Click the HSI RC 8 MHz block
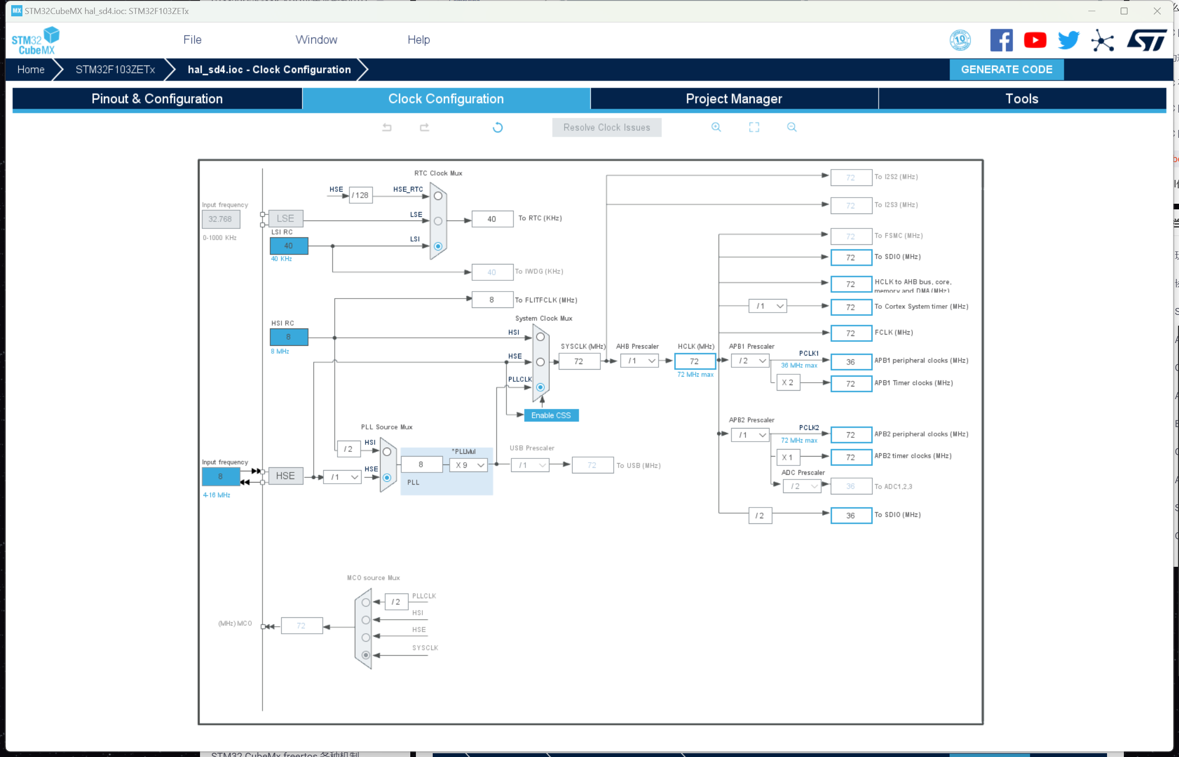Image resolution: width=1179 pixels, height=757 pixels. tap(289, 337)
